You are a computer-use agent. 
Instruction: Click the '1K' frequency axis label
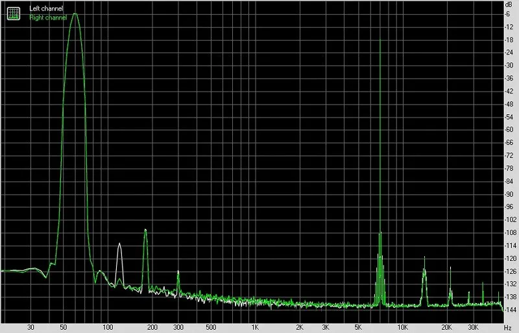pos(255,327)
